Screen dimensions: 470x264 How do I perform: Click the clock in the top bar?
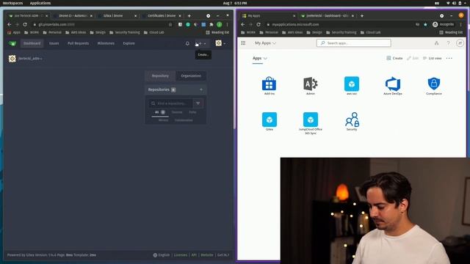coord(235,3)
